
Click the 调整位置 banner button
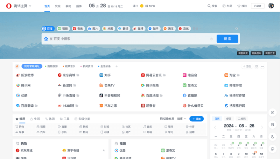pyautogui.click(x=270, y=53)
